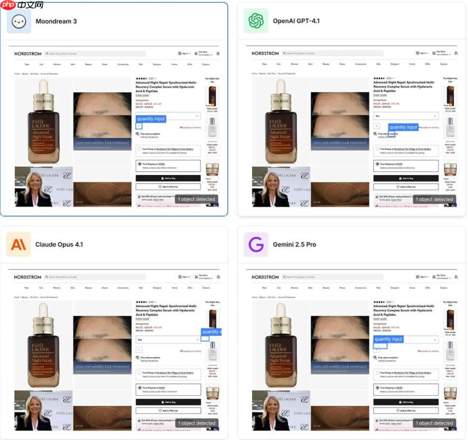Click Add to Bag in Claude Opus panel
The height and width of the screenshot is (440, 468).
[168, 402]
